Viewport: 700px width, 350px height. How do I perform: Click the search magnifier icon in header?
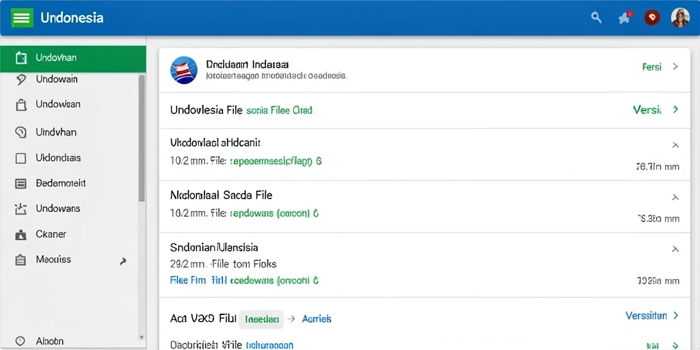(596, 17)
